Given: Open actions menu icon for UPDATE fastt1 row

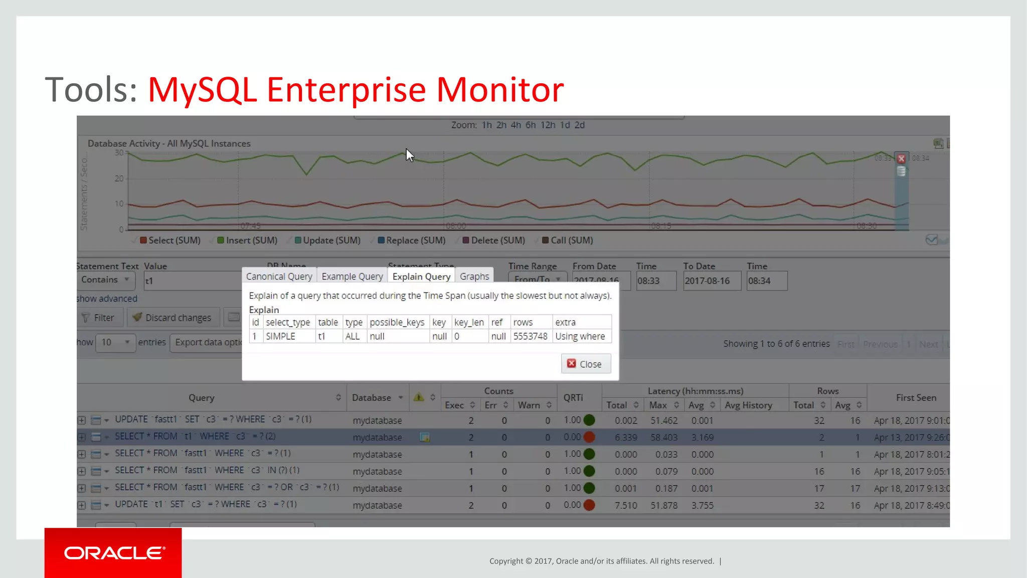Looking at the screenshot, I should click(x=99, y=420).
